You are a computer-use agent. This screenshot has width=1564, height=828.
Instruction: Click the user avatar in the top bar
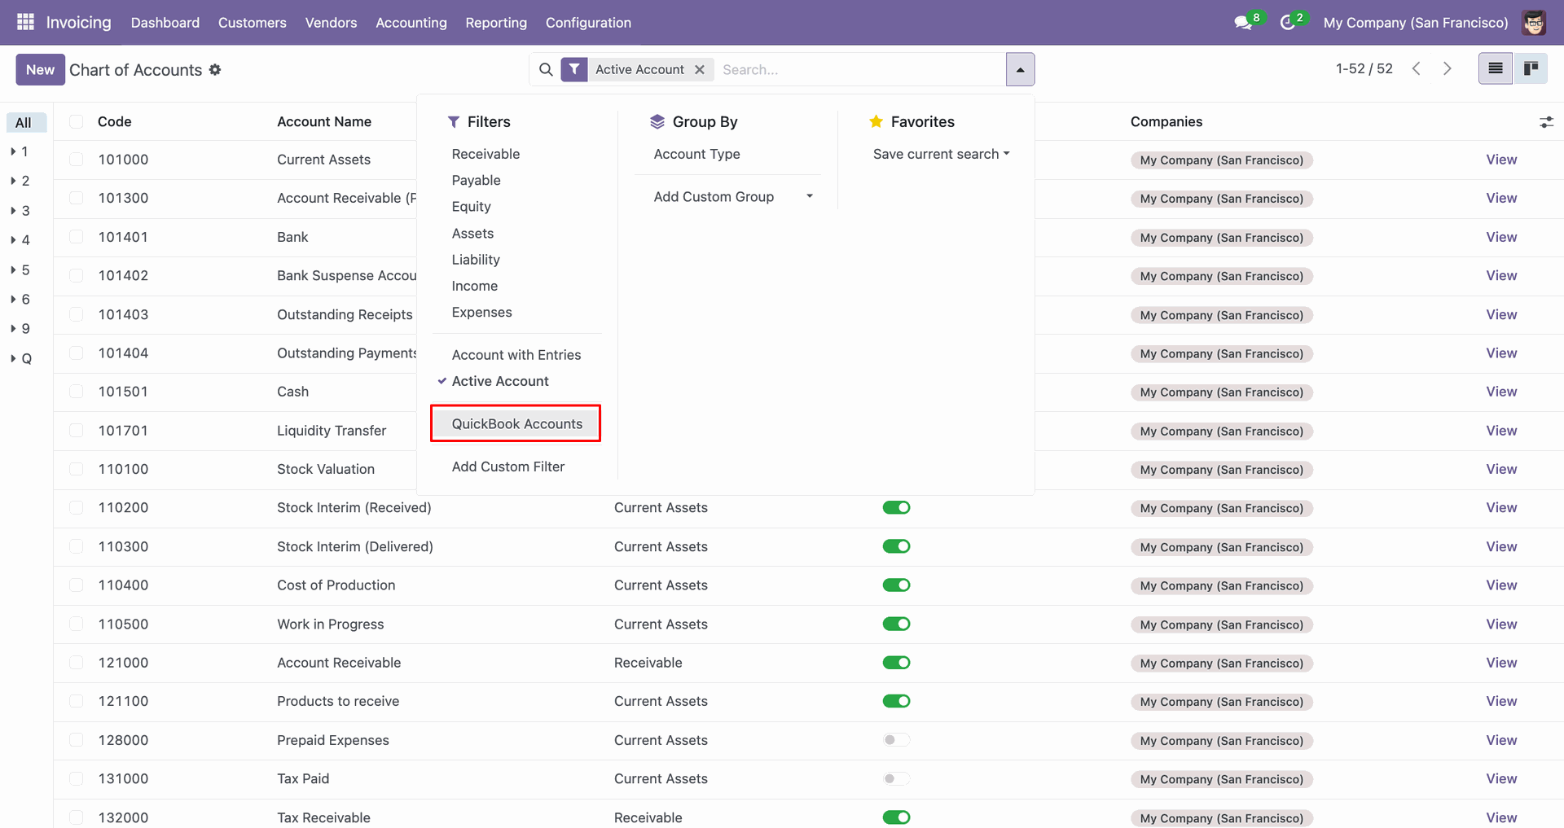pos(1534,23)
